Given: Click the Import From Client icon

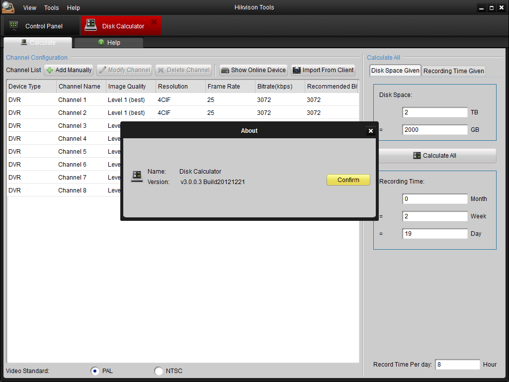Looking at the screenshot, I should tap(297, 70).
